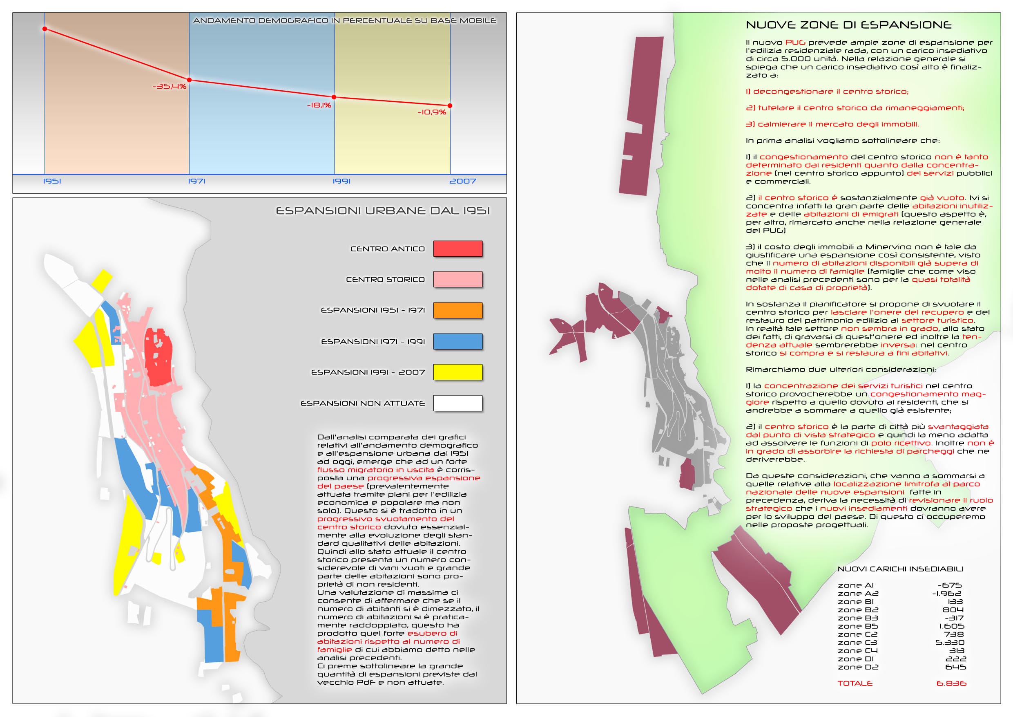
Task: Click the Centro Storico pink legend swatch
Action: click(457, 280)
